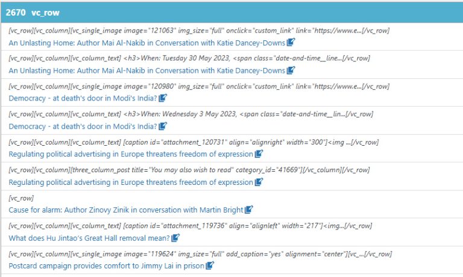Image resolution: width=463 pixels, height=277 pixels.
Task: Open edit icon for Democracy under image 120980
Action: [163, 98]
